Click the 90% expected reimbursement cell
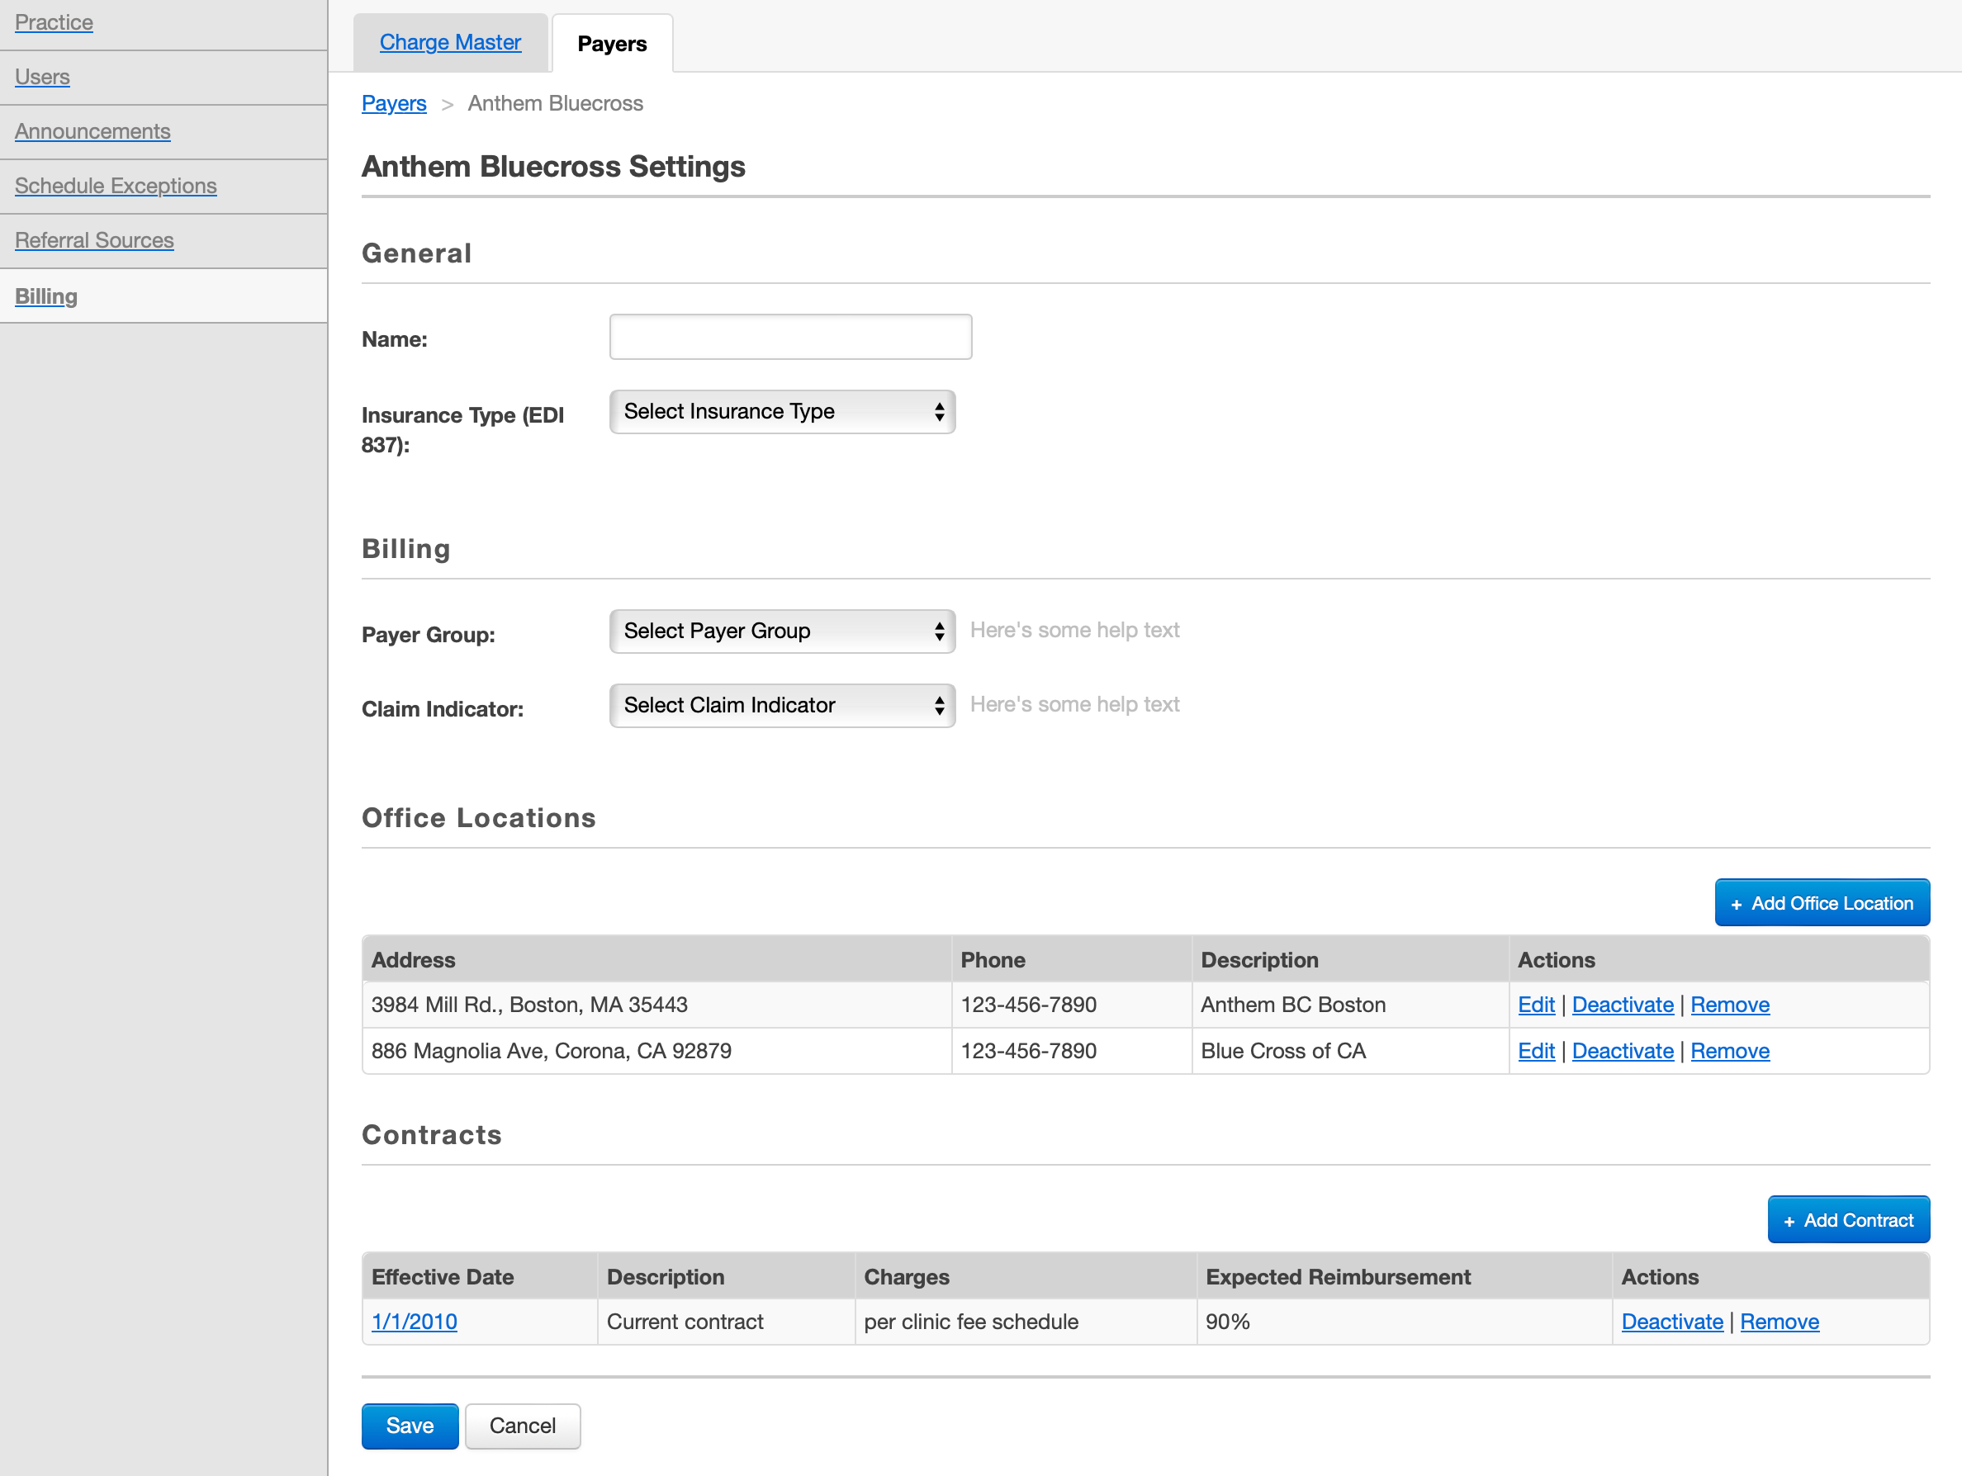 point(1403,1322)
